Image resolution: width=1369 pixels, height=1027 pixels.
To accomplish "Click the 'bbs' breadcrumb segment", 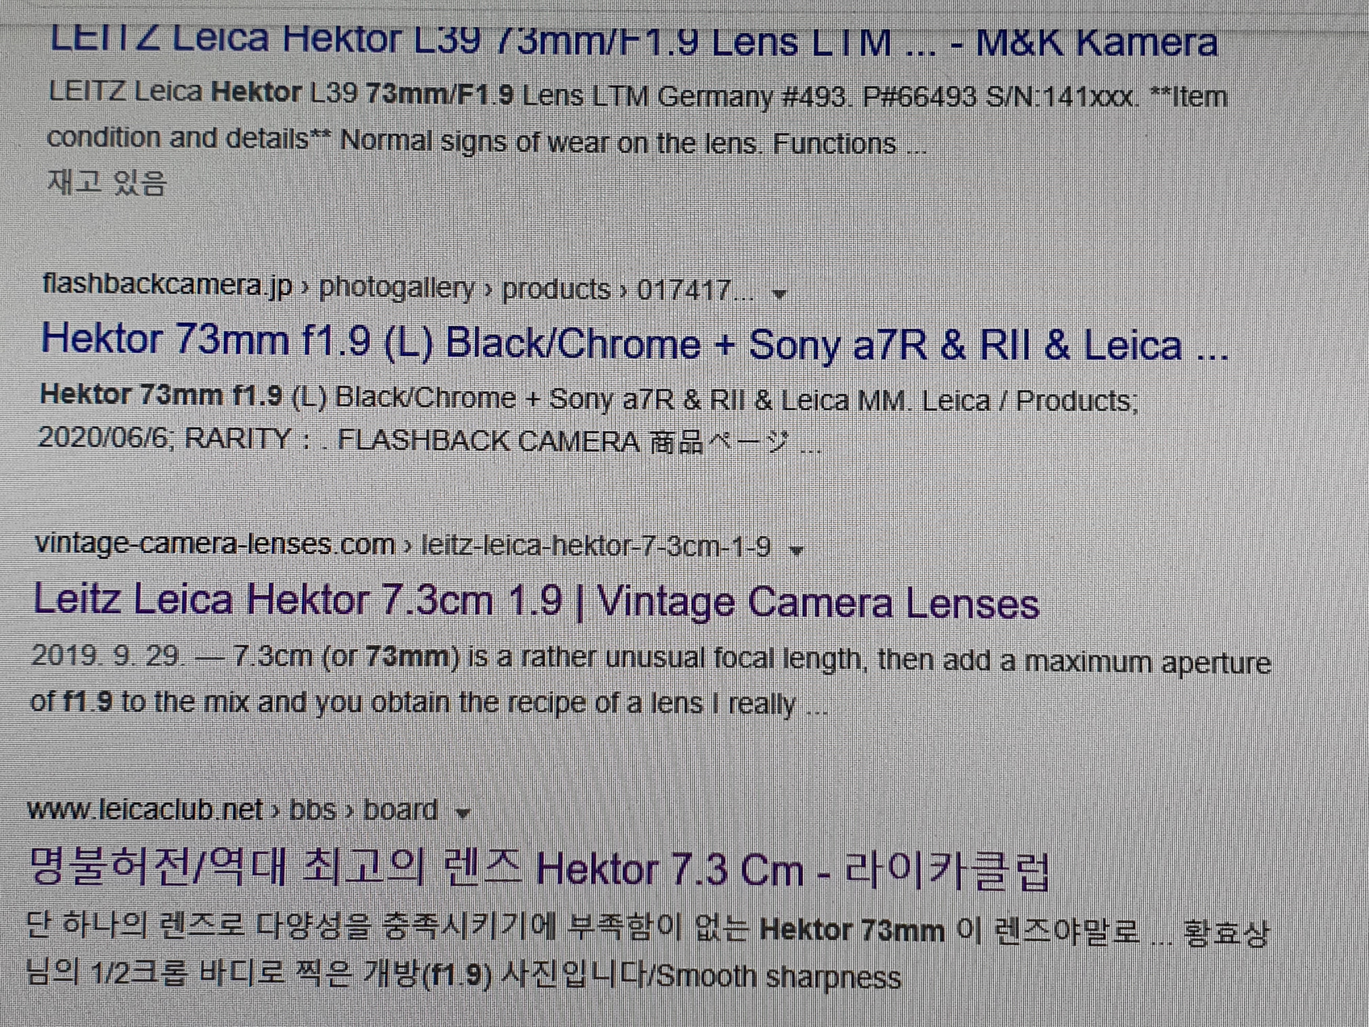I will pyautogui.click(x=313, y=810).
